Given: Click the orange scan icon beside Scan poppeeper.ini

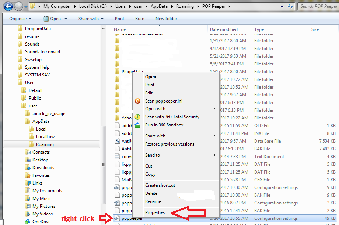Looking at the screenshot, I should click(137, 101).
